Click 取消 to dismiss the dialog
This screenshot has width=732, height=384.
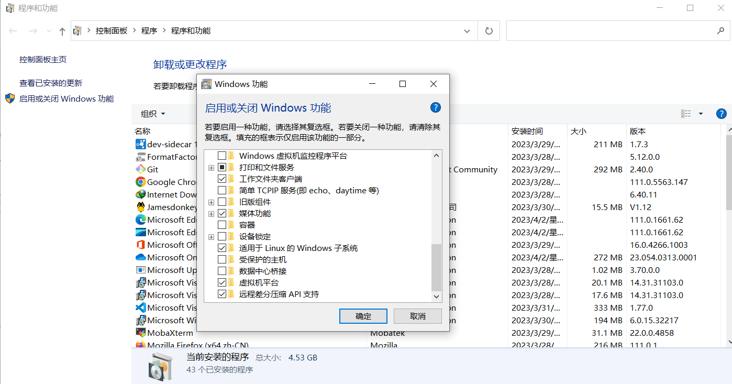(418, 316)
